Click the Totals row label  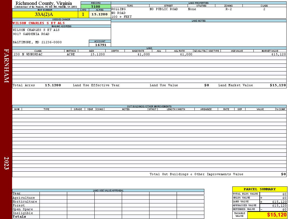19,217
